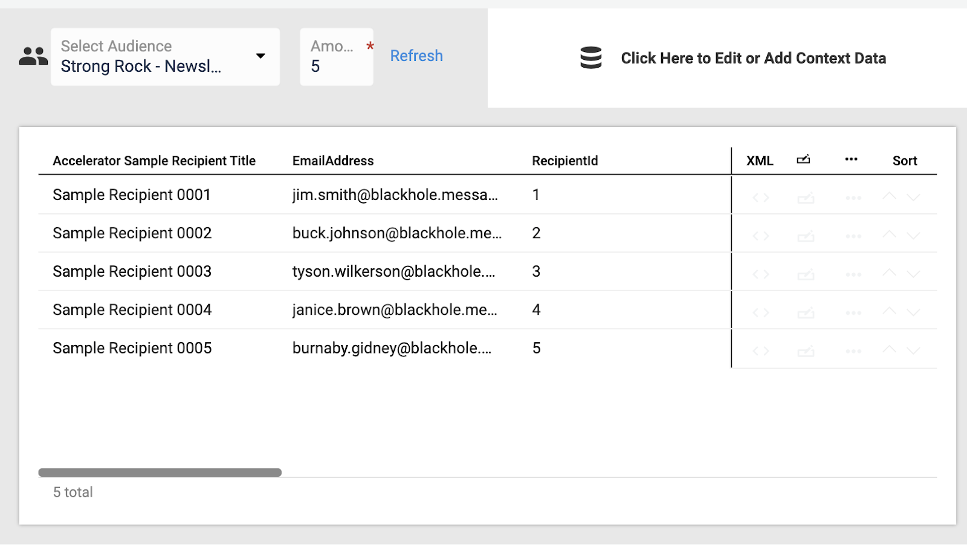Move Sample Recipient 0004 down
The height and width of the screenshot is (545, 967).
click(x=913, y=312)
